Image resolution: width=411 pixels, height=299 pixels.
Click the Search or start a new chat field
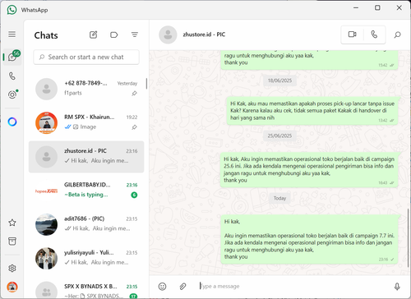pos(86,57)
